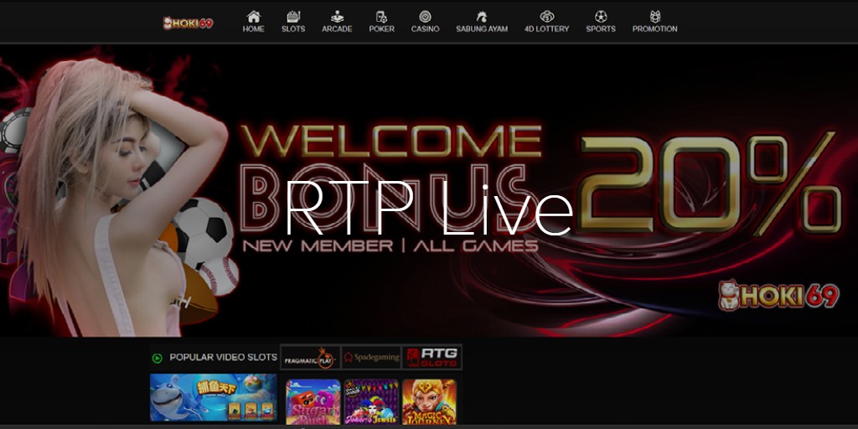Select the RTG Slots provider tab
858x429 pixels.
[x=432, y=357]
